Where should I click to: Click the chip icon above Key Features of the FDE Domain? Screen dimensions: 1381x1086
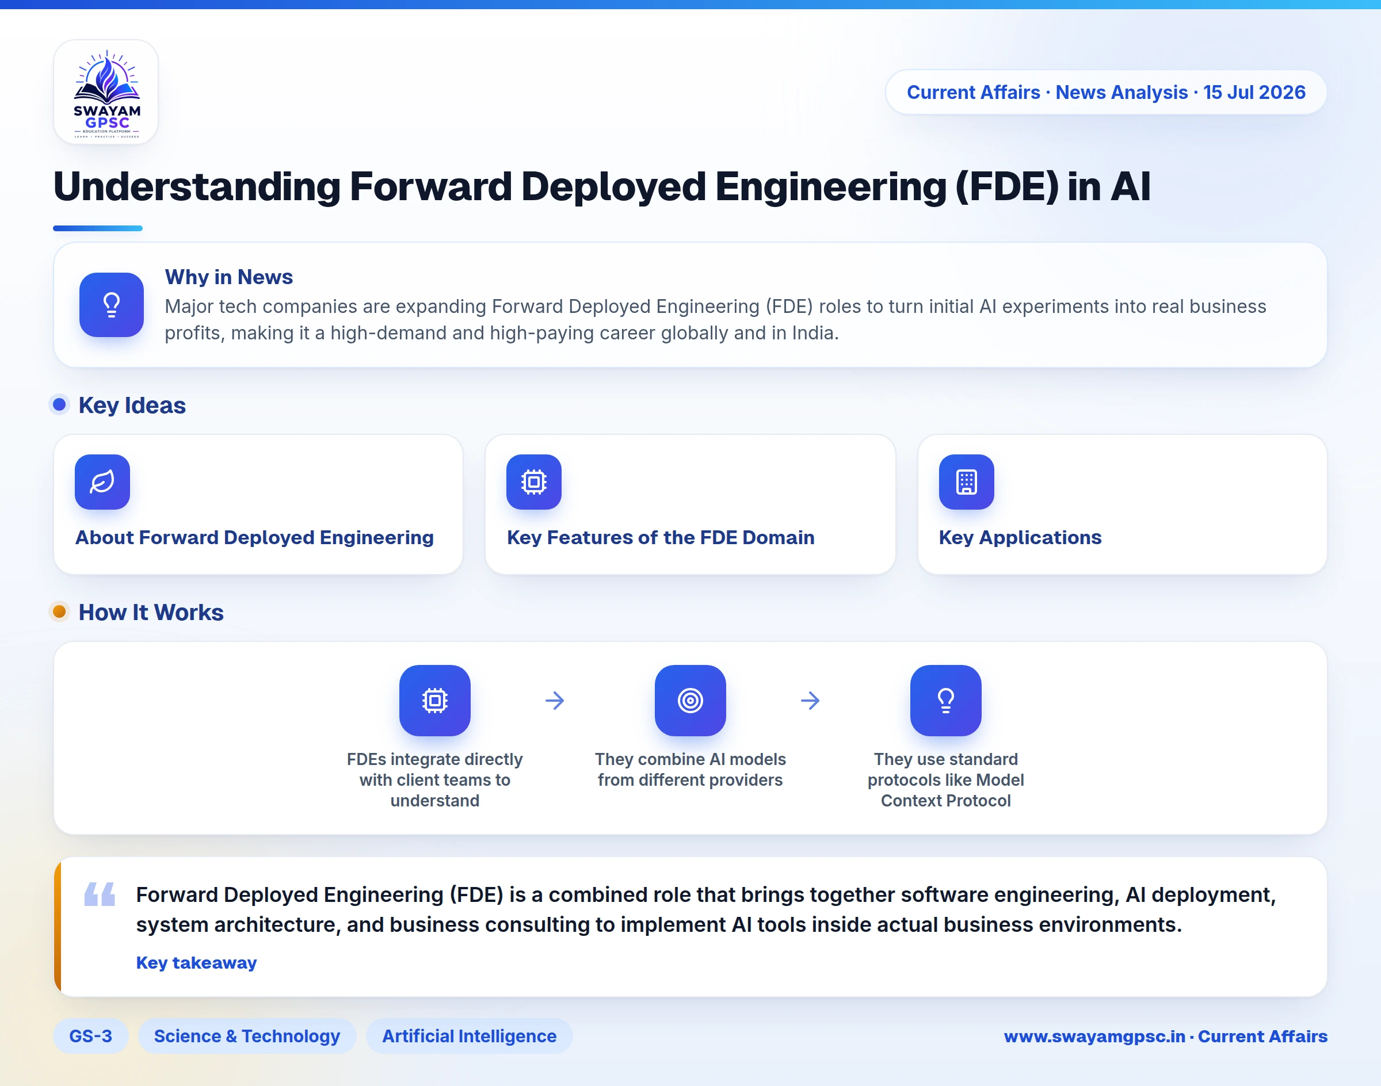click(x=533, y=482)
